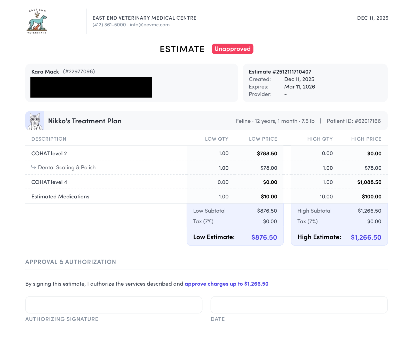Screen dimensions: 413x339
Task: Click the Unapproved status badge
Action: coord(232,49)
